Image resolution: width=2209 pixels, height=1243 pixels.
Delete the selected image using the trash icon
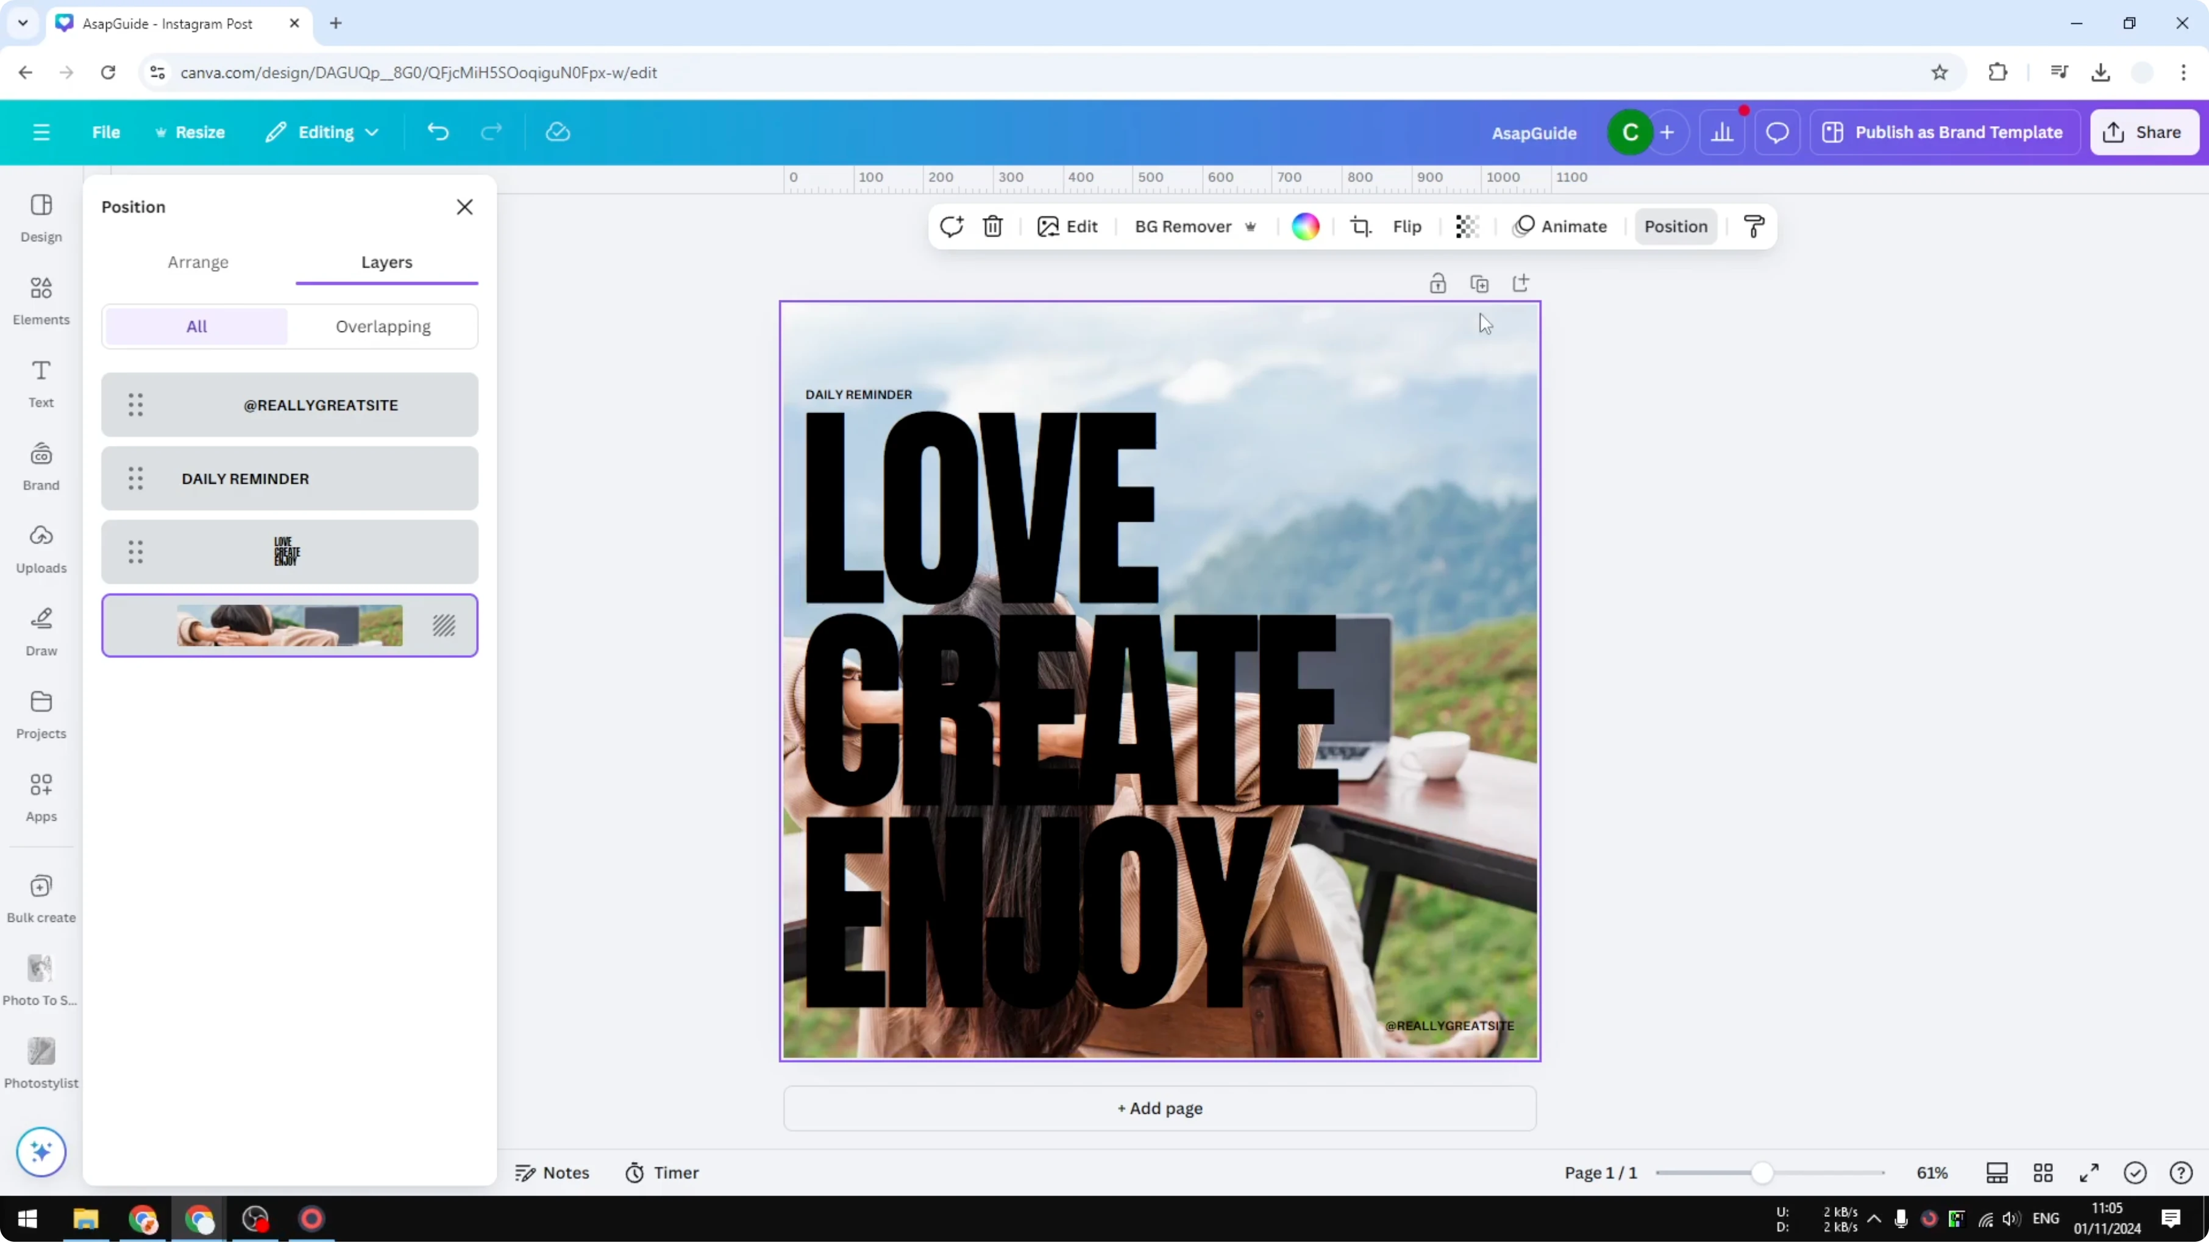(x=992, y=226)
